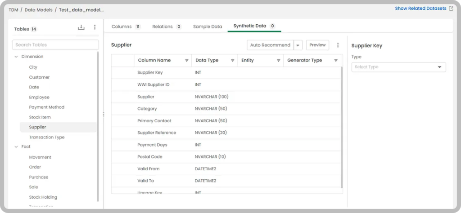The height and width of the screenshot is (213, 461).
Task: Go to Data Models in the breadcrumb
Action: [x=39, y=10]
